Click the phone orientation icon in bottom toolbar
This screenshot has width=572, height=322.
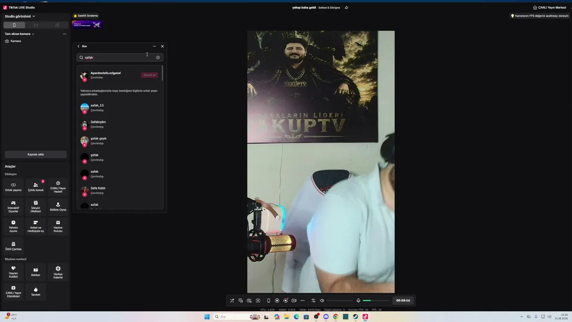(269, 301)
